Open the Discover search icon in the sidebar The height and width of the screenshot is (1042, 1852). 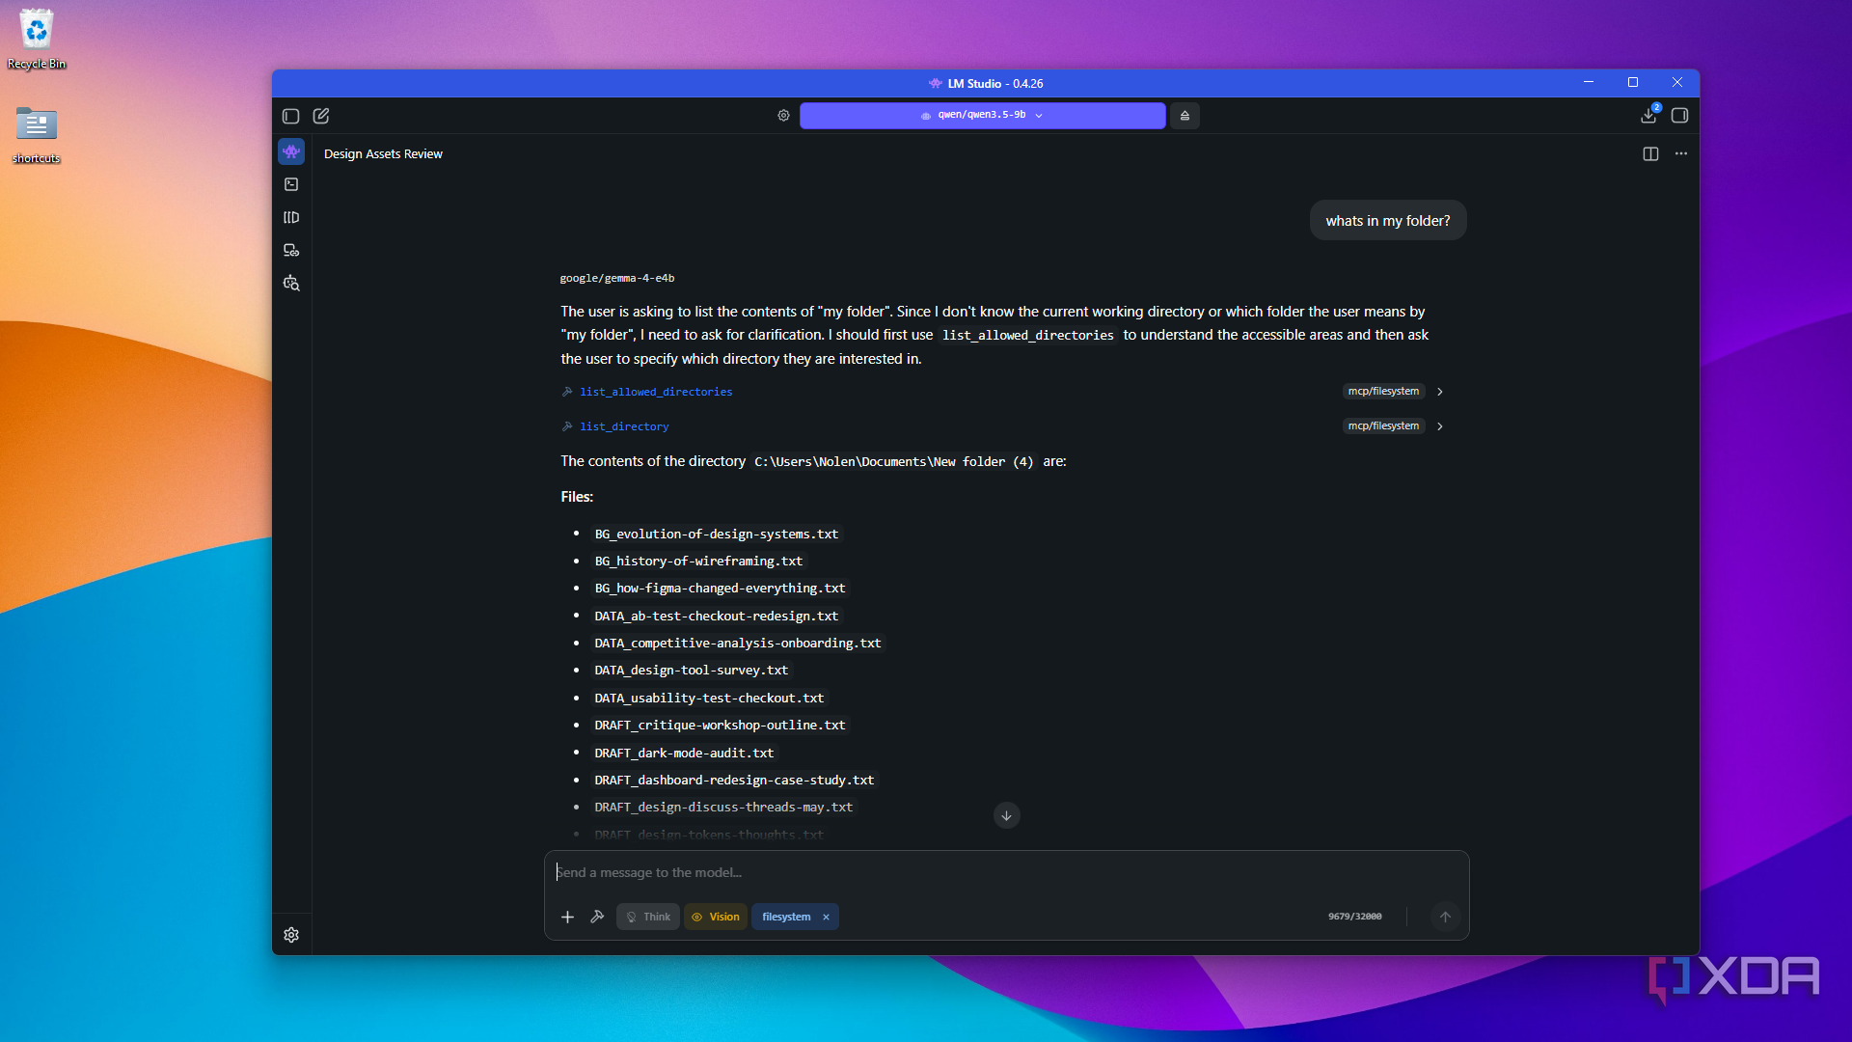(291, 283)
